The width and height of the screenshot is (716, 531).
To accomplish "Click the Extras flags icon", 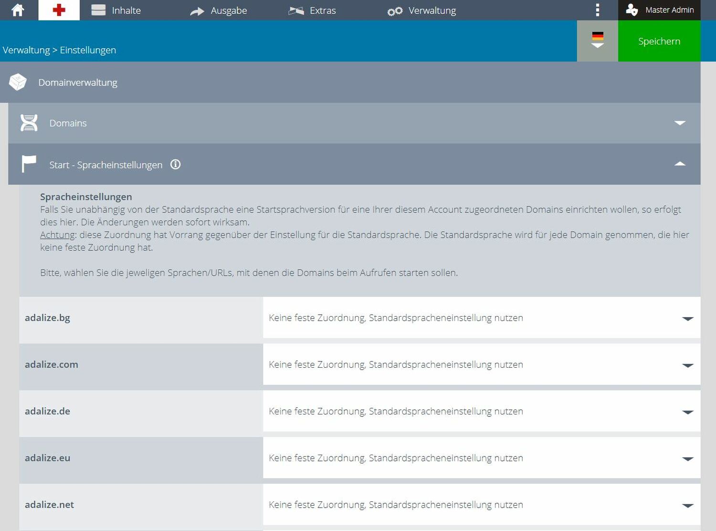I will point(296,11).
